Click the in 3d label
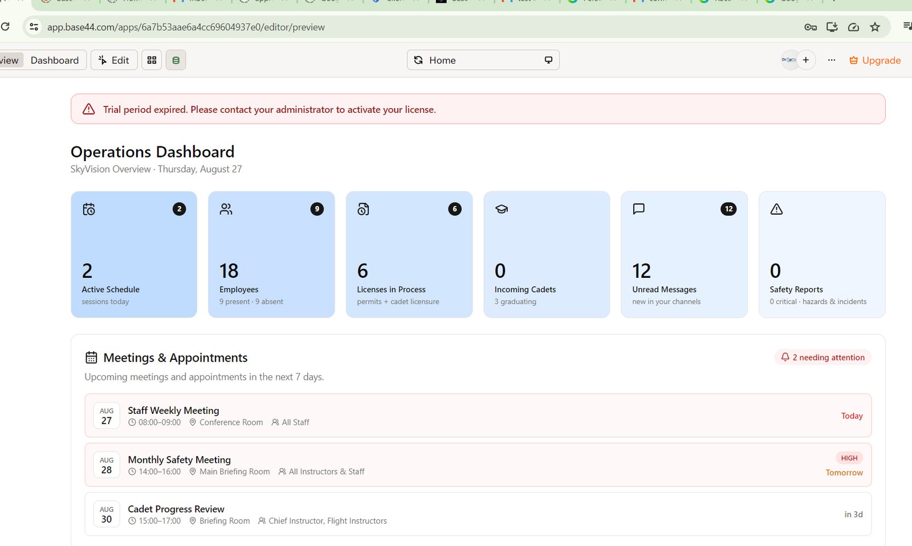The image size is (912, 546). 853,514
